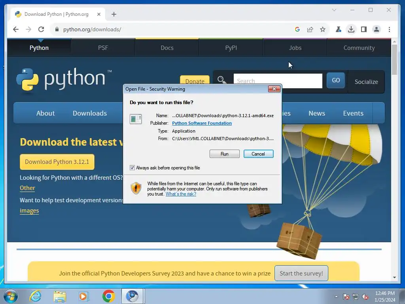Open the Chrome Labs flask icon
The image size is (405, 304).
(339, 29)
